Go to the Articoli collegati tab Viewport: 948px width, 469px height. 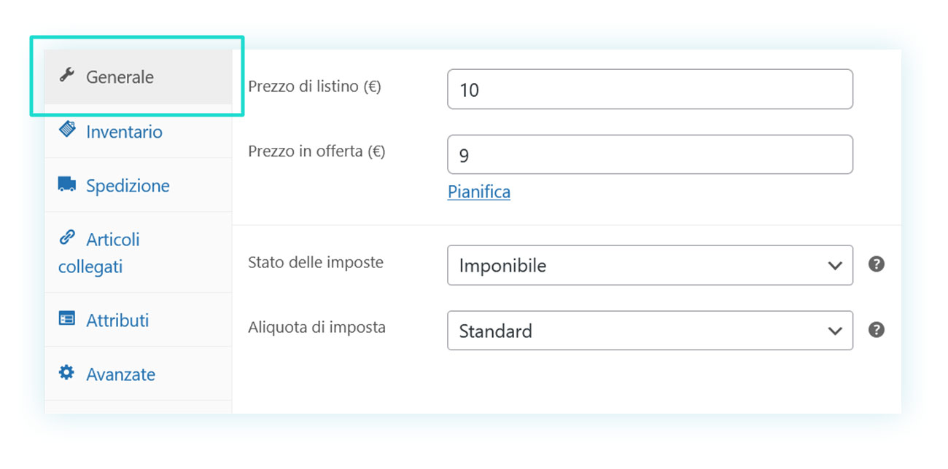tap(139, 253)
